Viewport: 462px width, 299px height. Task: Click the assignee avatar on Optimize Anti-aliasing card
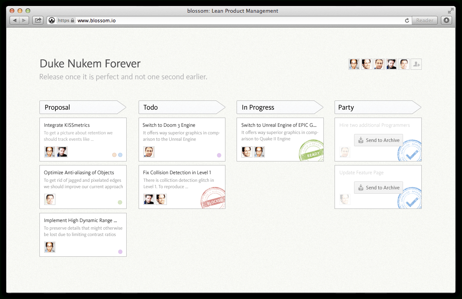tap(49, 199)
